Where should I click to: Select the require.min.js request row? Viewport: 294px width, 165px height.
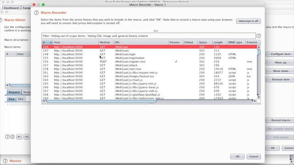click(149, 72)
